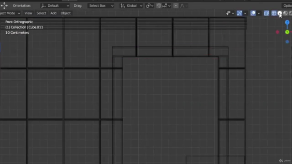
Task: Toggle viewport gizmos display
Action: 240,13
